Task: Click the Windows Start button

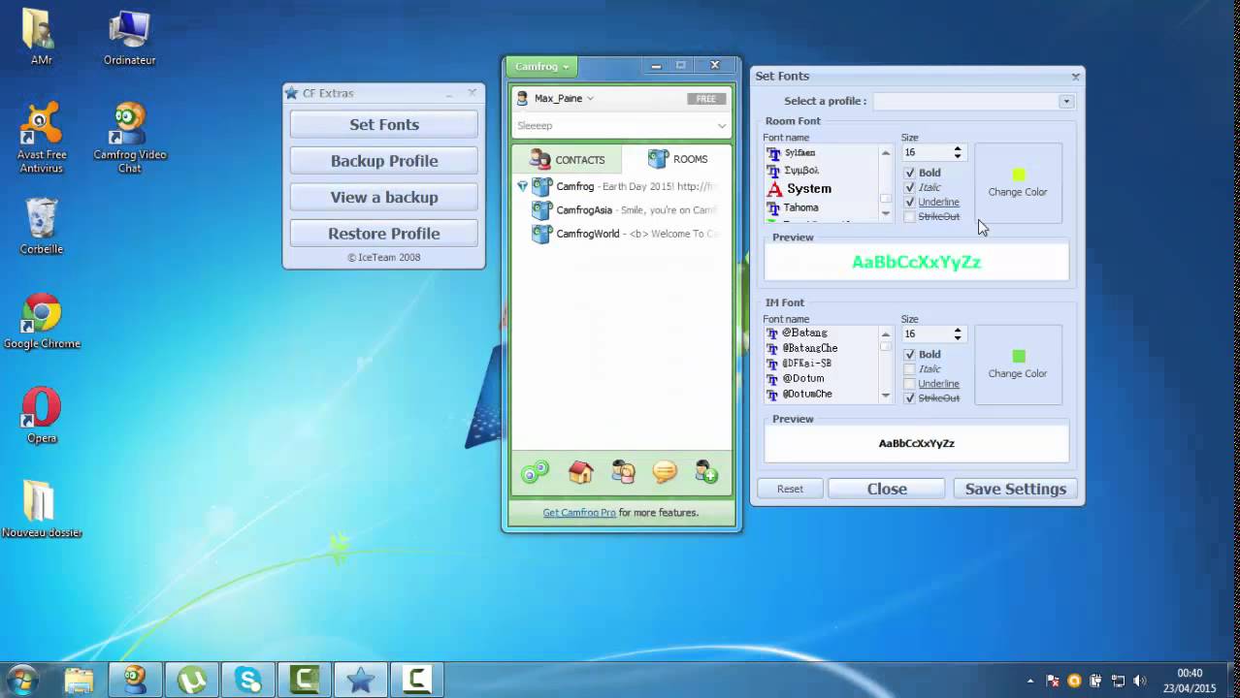Action: click(x=22, y=680)
